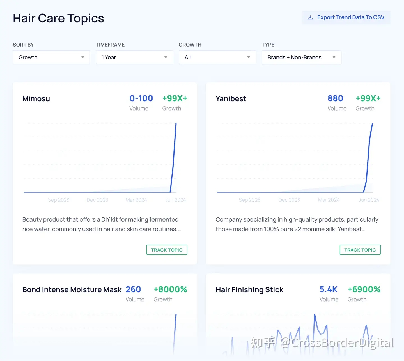The height and width of the screenshot is (361, 404).
Task: Track the Mimosu topic
Action: click(x=167, y=250)
